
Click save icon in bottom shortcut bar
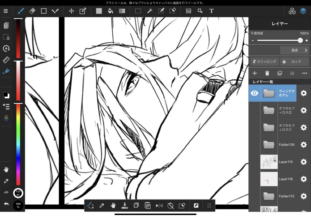point(124,206)
